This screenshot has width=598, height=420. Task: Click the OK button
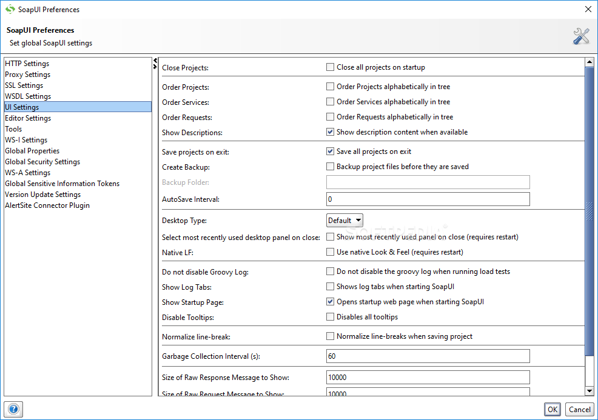coord(553,409)
